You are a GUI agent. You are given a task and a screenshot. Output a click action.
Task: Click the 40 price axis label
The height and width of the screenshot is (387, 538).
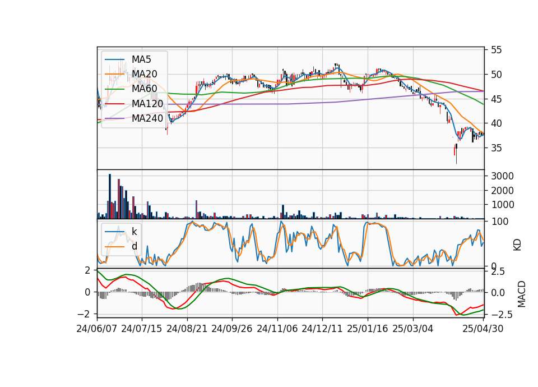coord(497,123)
